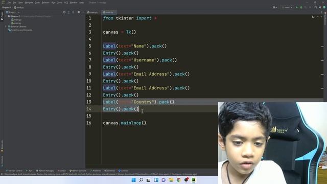Screen dimensions: 327x184
Task: Toggle the Project side tool window tab
Action: pos(2,16)
